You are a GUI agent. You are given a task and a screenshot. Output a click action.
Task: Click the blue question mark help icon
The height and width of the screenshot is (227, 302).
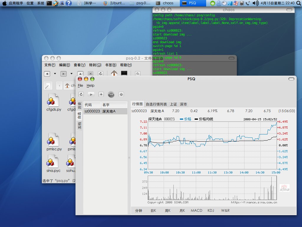tap(68, 3)
